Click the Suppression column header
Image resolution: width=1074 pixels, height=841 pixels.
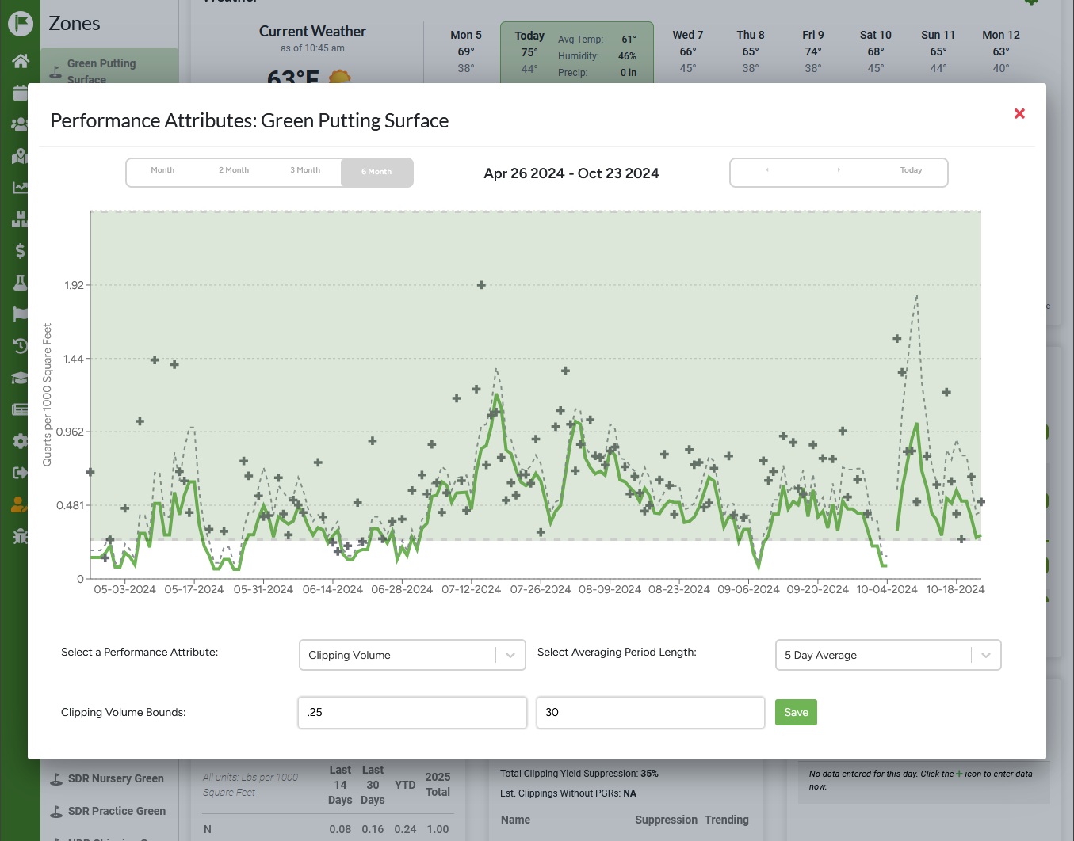[x=666, y=820]
